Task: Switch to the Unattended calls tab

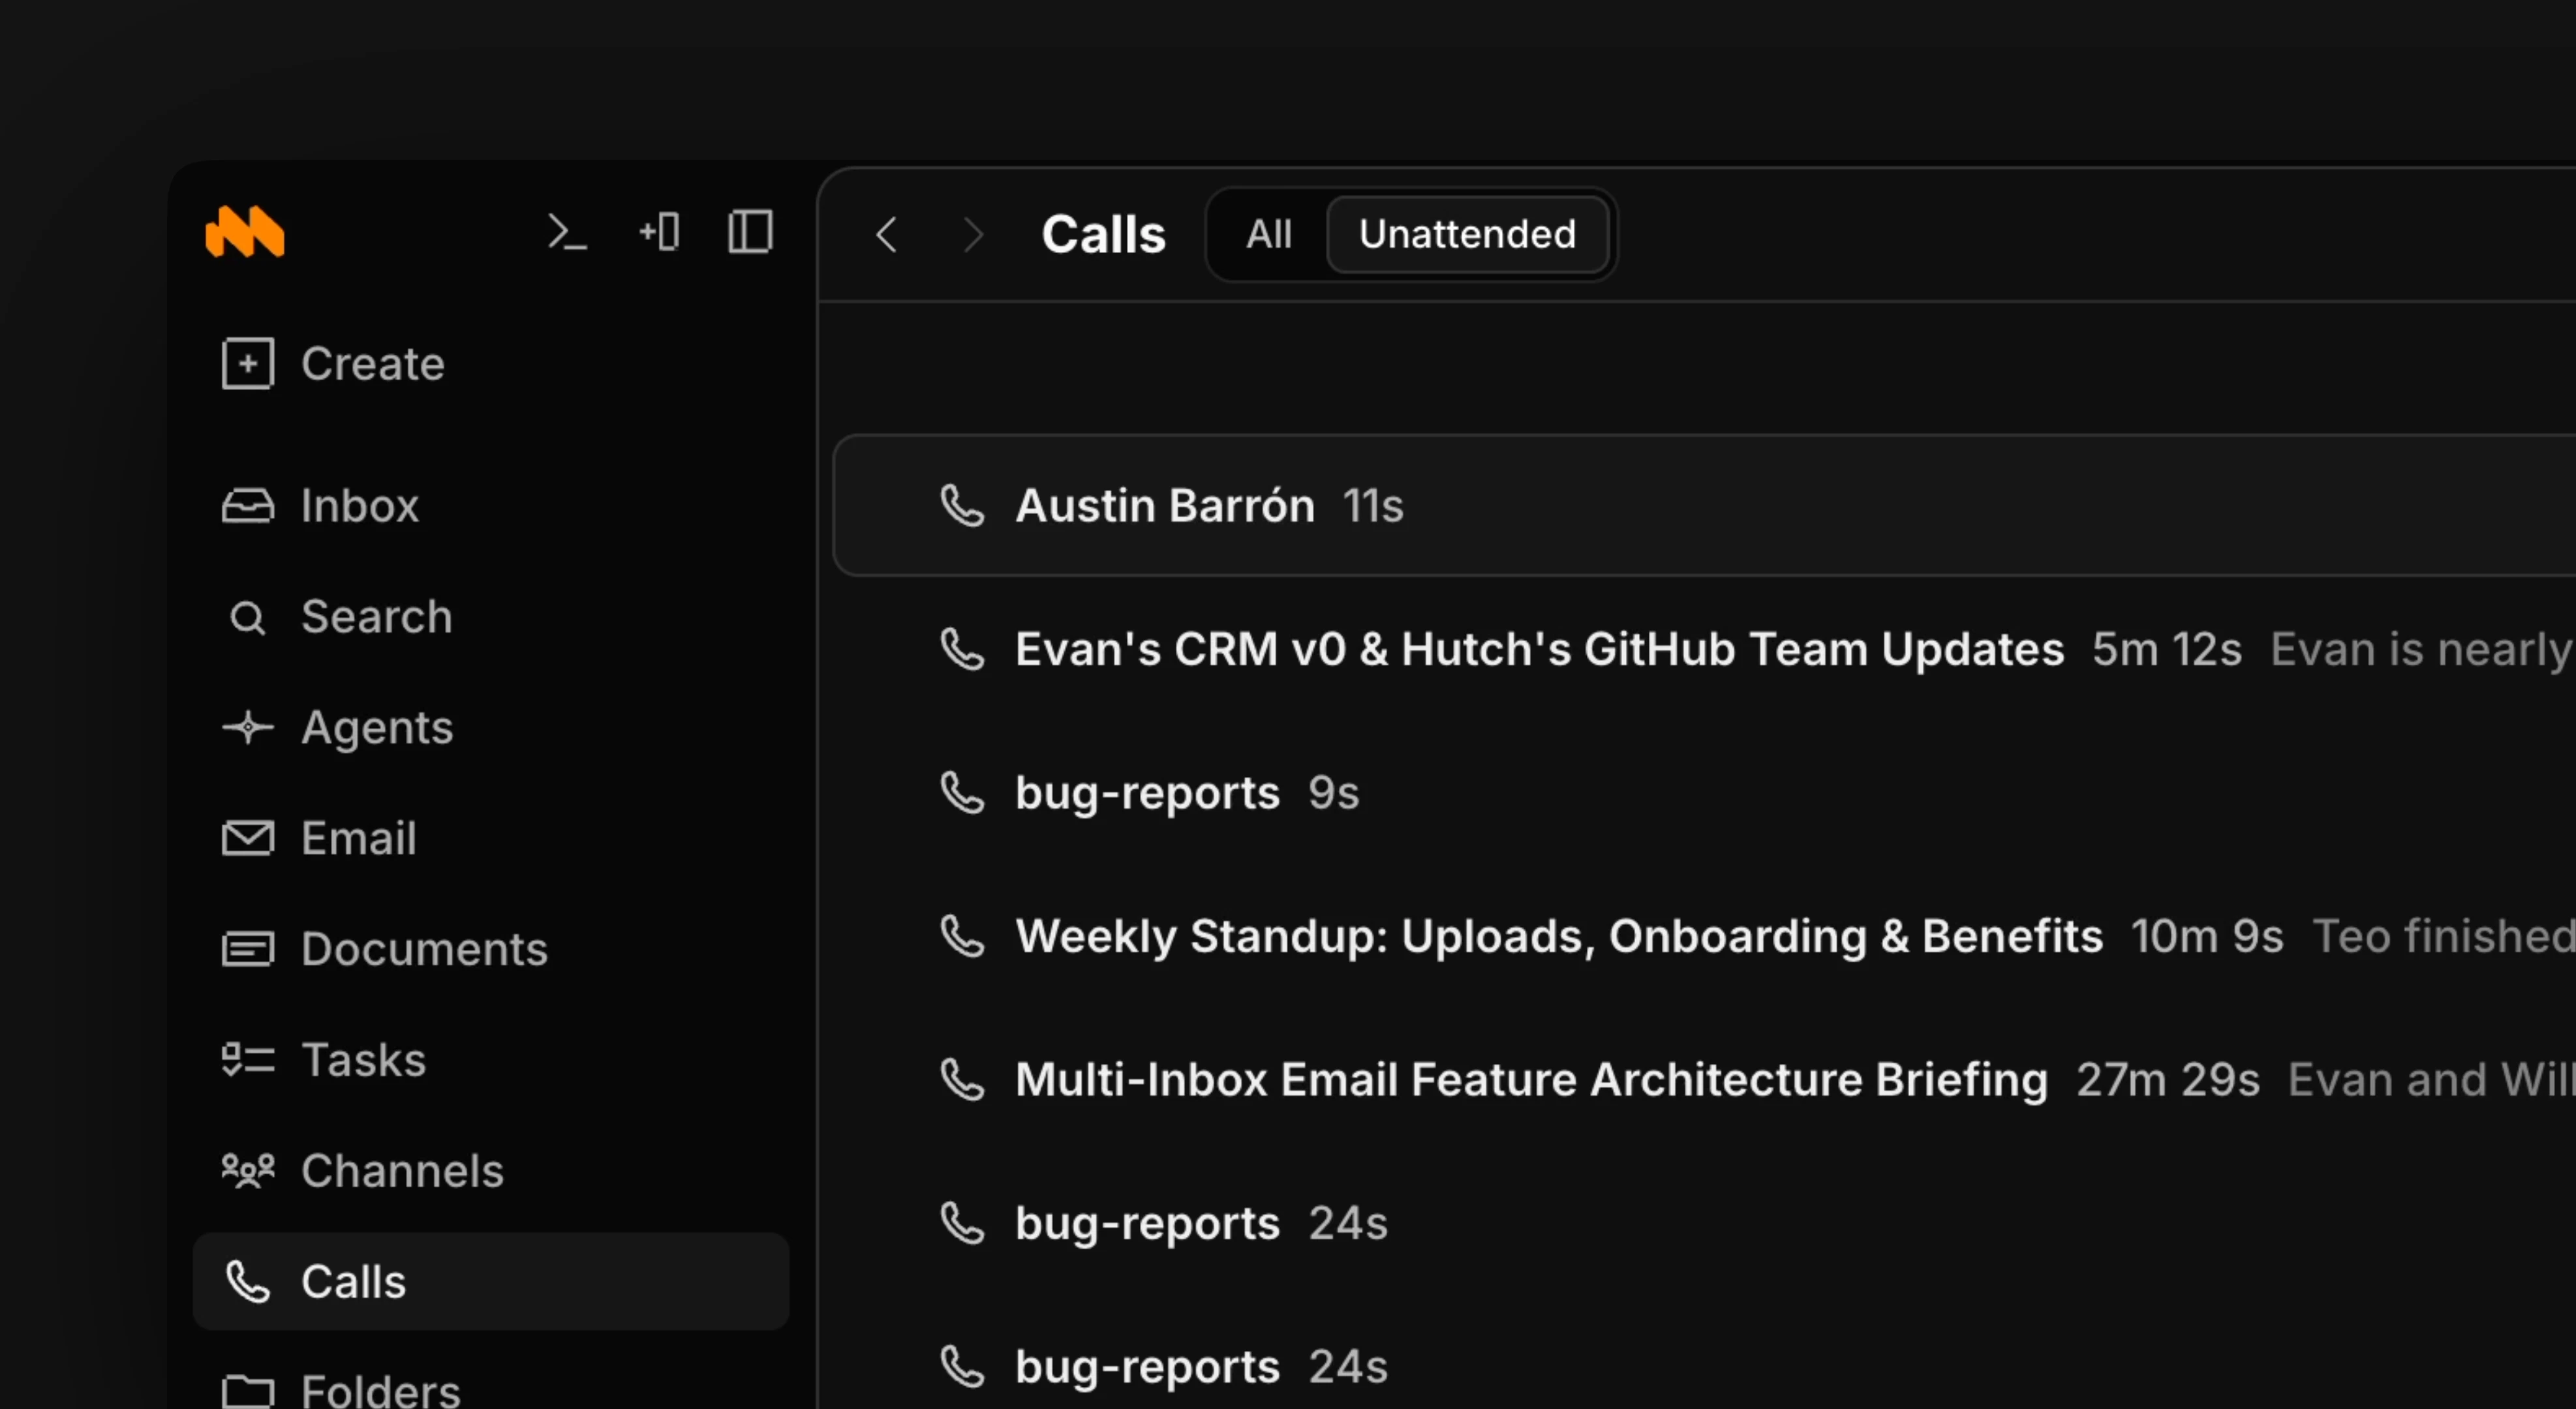Action: [1467, 234]
